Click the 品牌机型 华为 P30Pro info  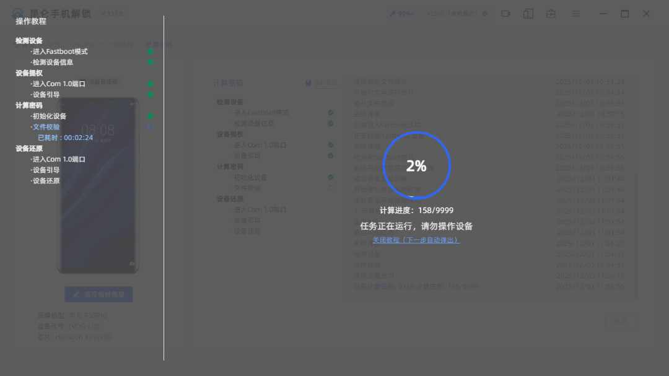(x=72, y=315)
